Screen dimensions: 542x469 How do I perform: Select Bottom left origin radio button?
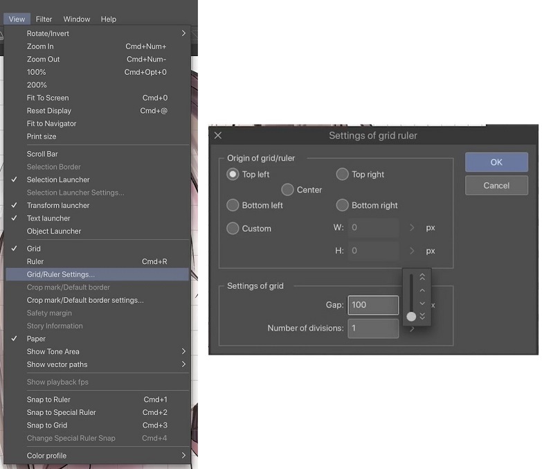(x=233, y=205)
